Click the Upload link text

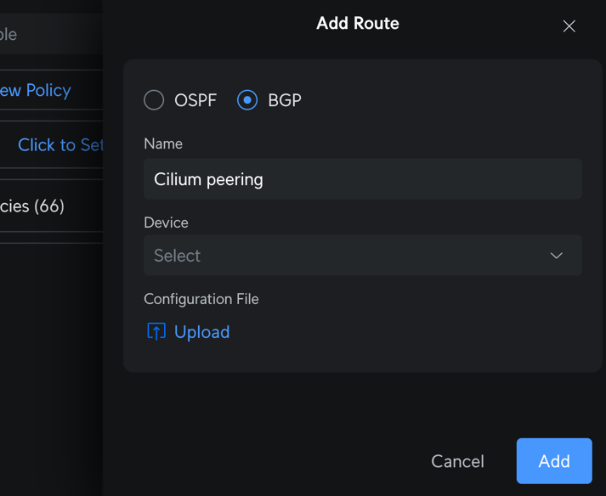[x=202, y=332]
